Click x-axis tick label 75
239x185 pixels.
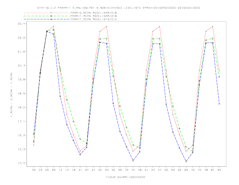click(199, 170)
